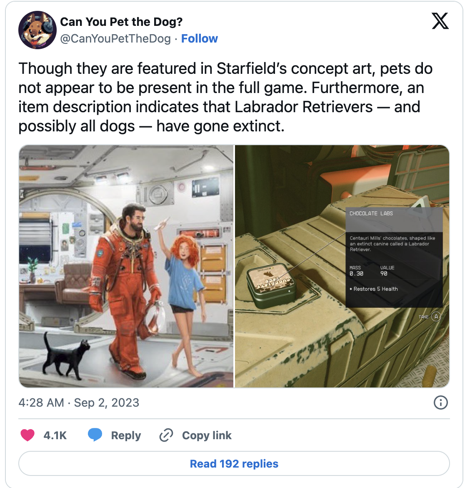Click the 4.1K likes count

[55, 435]
